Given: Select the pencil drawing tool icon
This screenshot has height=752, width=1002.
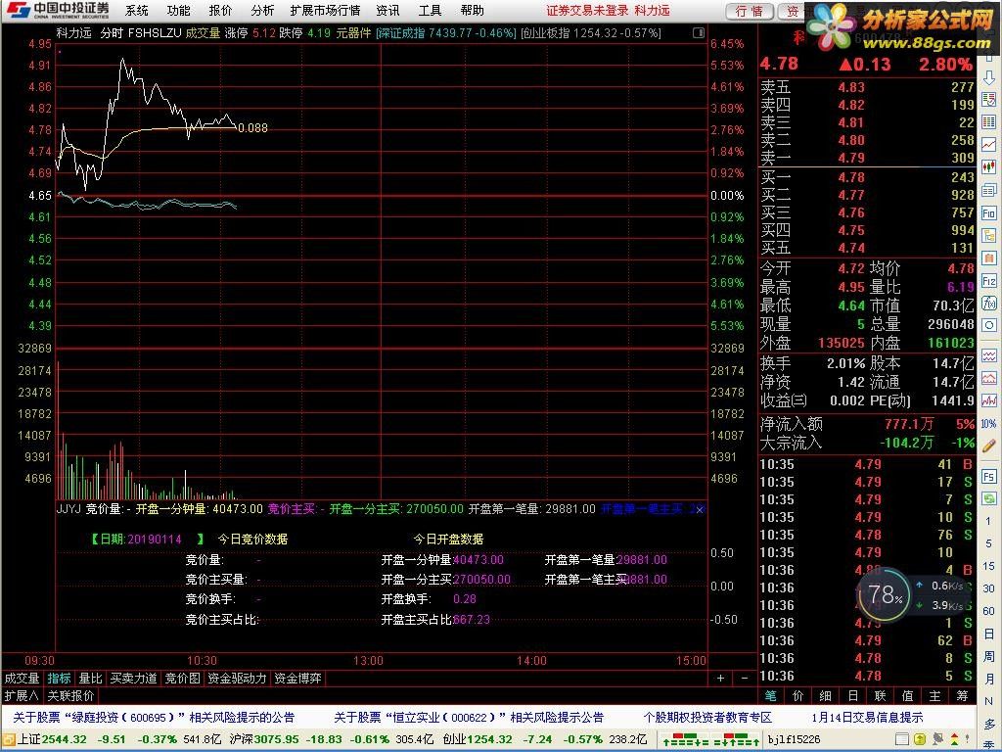Looking at the screenshot, I should tap(988, 446).
